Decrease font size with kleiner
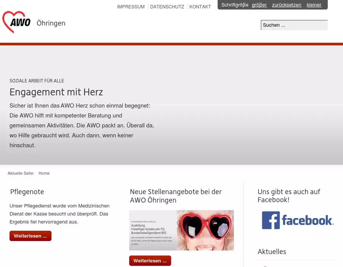 [314, 5]
